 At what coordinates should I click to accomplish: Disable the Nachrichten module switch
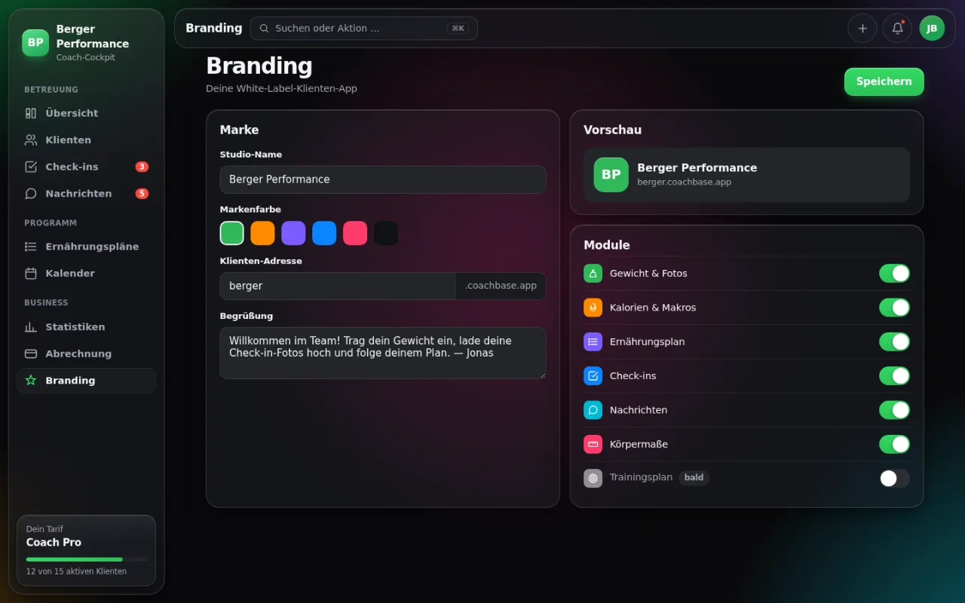point(894,410)
